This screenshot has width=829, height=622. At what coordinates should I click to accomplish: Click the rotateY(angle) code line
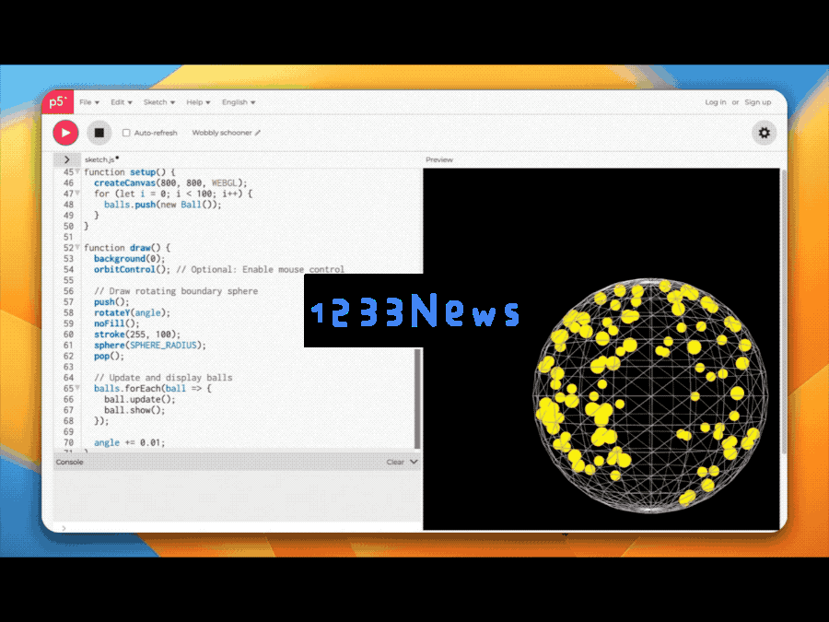pyautogui.click(x=132, y=312)
